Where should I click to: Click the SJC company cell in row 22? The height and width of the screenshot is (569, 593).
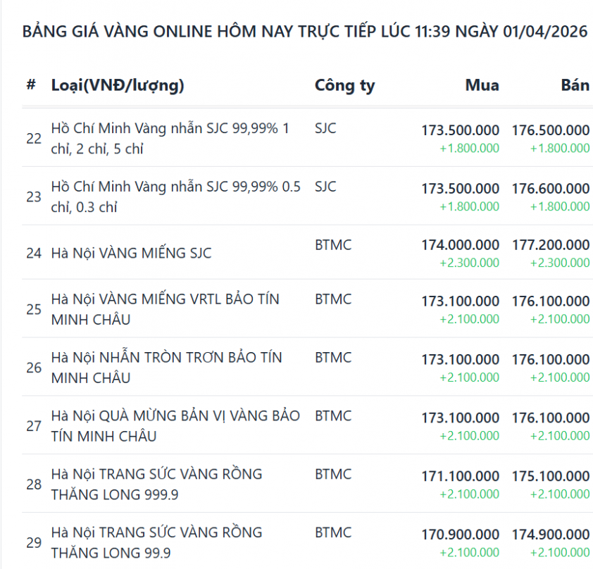coord(325,128)
